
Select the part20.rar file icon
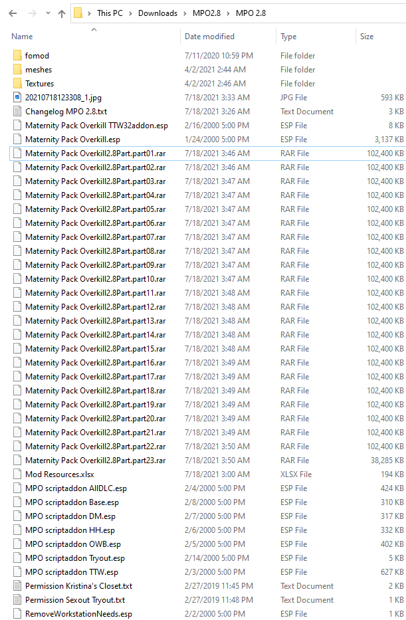(17, 419)
